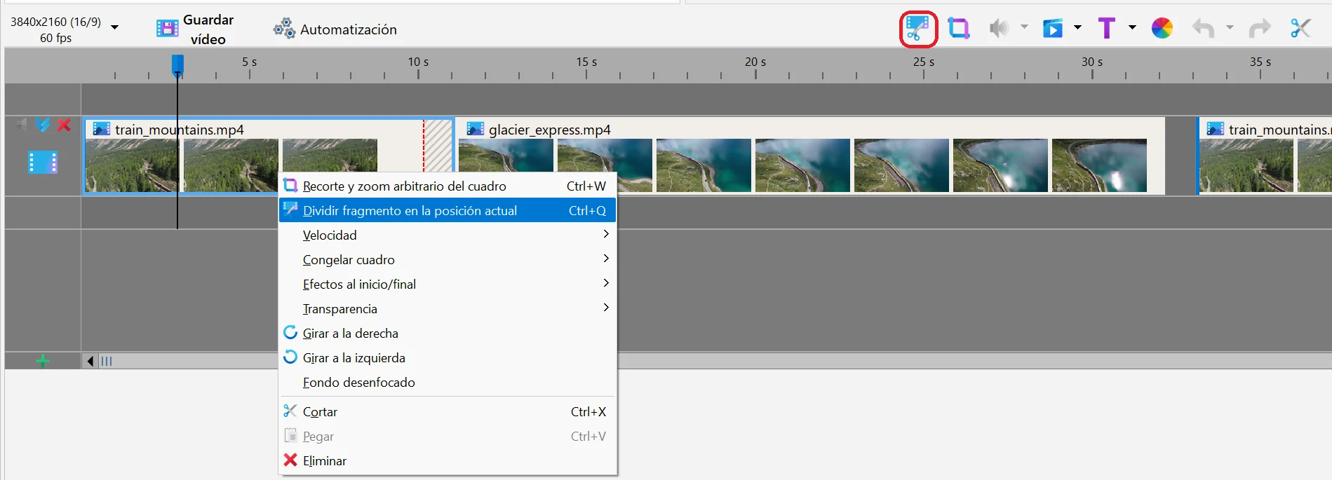Screen dimensions: 1332x480
Task: Click the last glacier_express lake thumbnail
Action: [1099, 165]
